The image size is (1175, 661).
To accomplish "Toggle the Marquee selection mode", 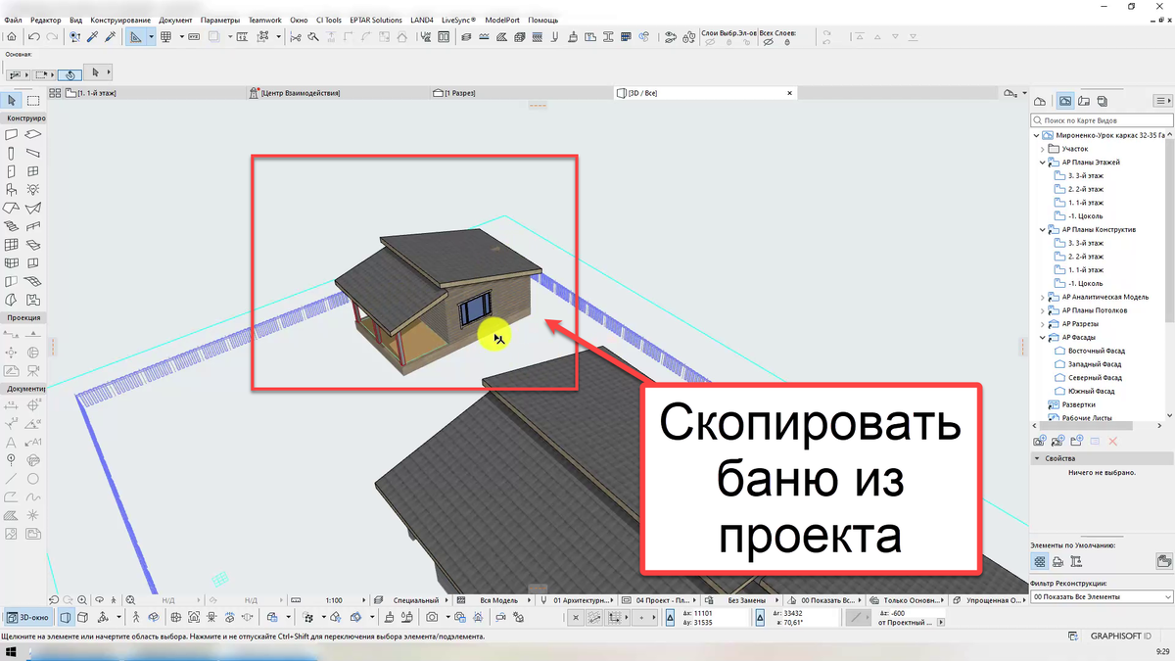I will click(32, 100).
